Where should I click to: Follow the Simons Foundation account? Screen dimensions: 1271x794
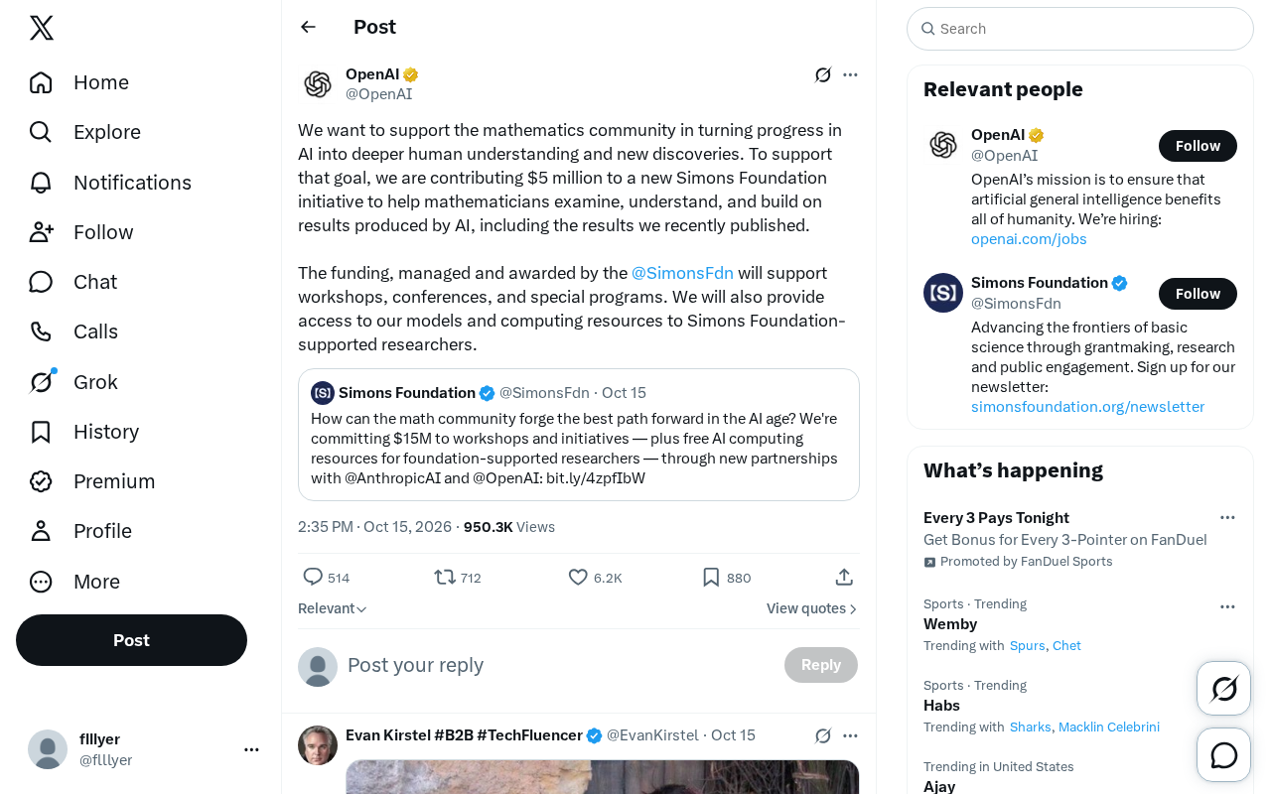(x=1198, y=294)
